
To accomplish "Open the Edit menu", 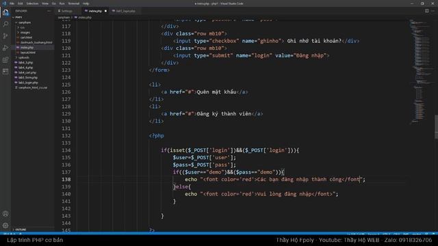I will pyautogui.click(x=21, y=3).
